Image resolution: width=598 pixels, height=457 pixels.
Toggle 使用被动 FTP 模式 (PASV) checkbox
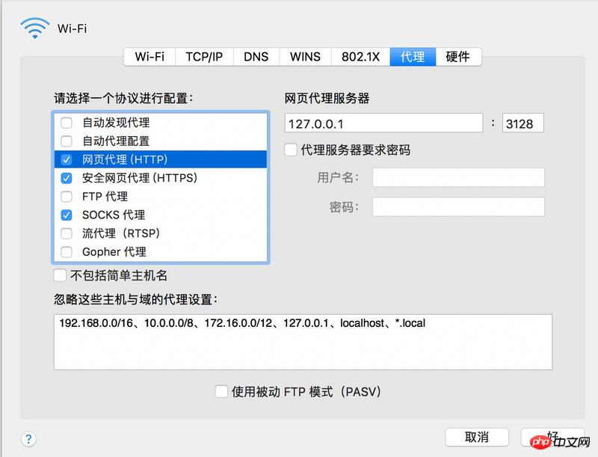(x=221, y=392)
